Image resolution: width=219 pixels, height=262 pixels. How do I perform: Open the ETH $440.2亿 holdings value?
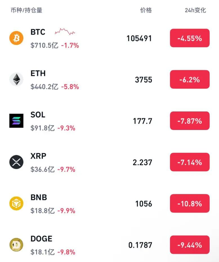point(44,87)
